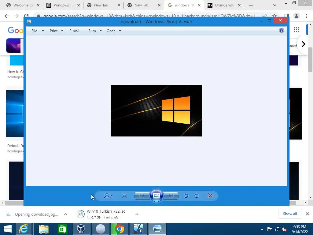The image size is (313, 235).
Task: Open the Open menu in Photo Viewer
Action: 111,31
